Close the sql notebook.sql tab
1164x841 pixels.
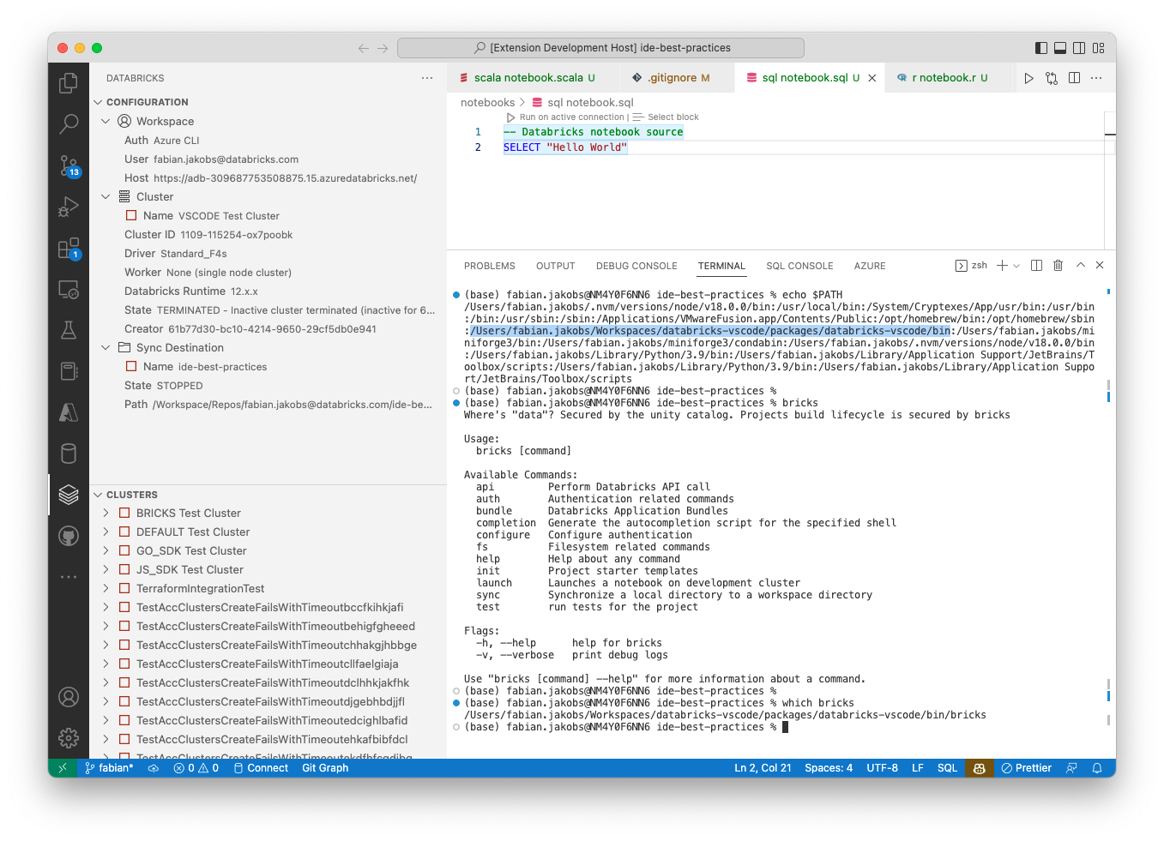click(x=872, y=78)
